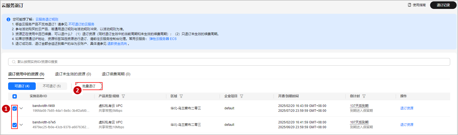Viewport: 458px width, 135px height.
Task: Uncheck the bandwidth-b7e5 row checkbox
Action: point(15,125)
